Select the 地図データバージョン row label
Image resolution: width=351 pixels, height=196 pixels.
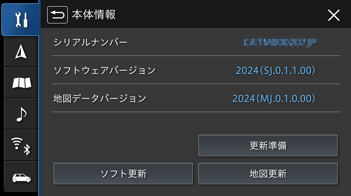(x=100, y=98)
